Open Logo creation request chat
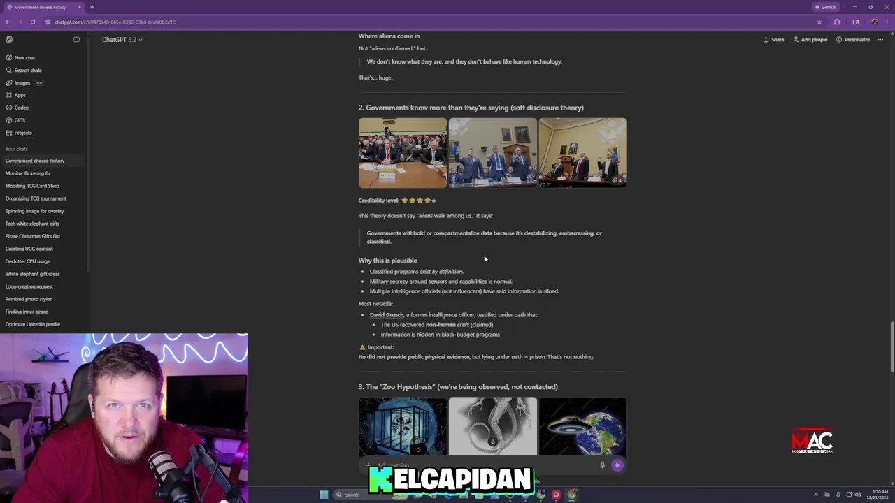Viewport: 895px width, 503px height. 29,286
